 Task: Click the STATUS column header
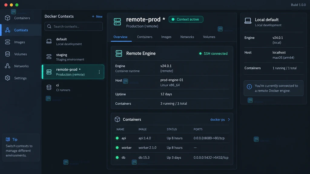click(172, 129)
